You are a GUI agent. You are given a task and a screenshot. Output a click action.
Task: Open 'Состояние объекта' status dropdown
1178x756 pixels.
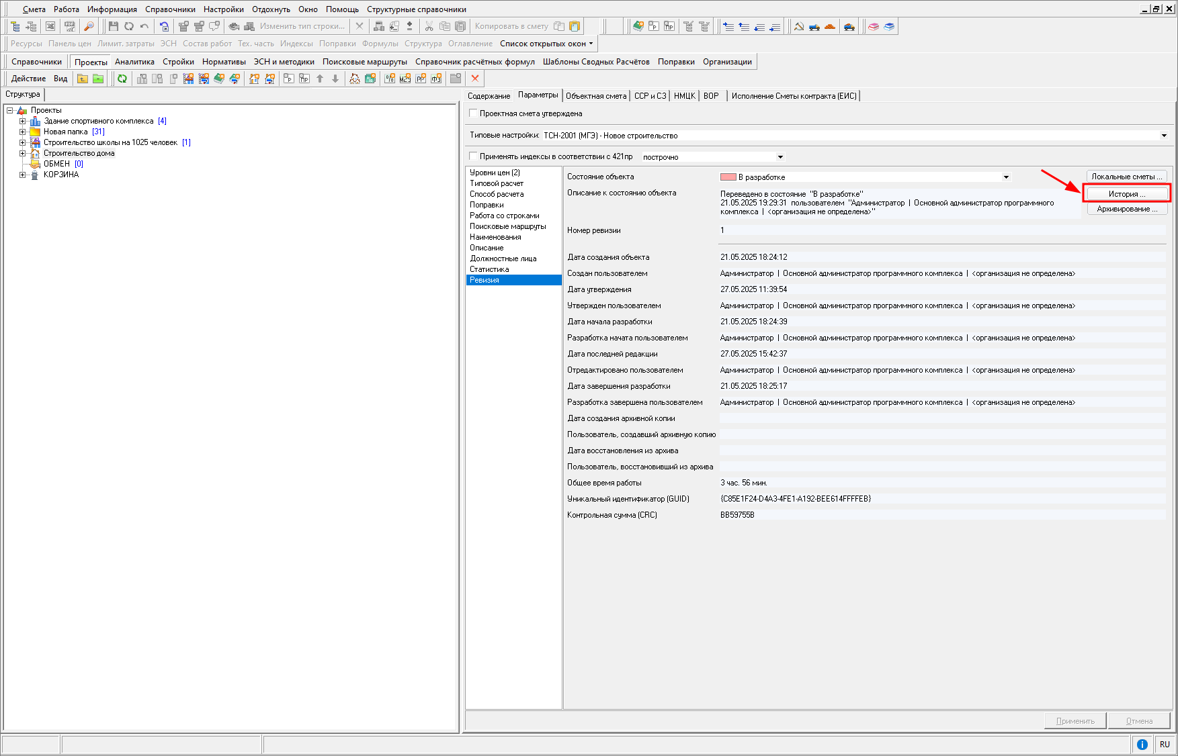click(x=1006, y=177)
